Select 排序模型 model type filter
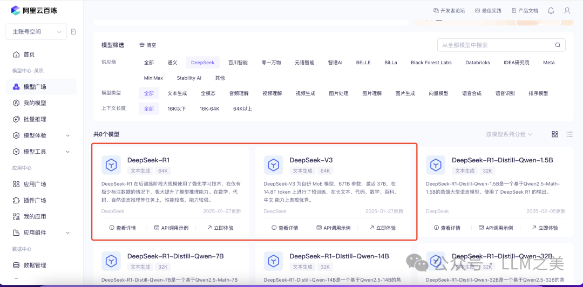583x287 pixels. pyautogui.click(x=538, y=93)
